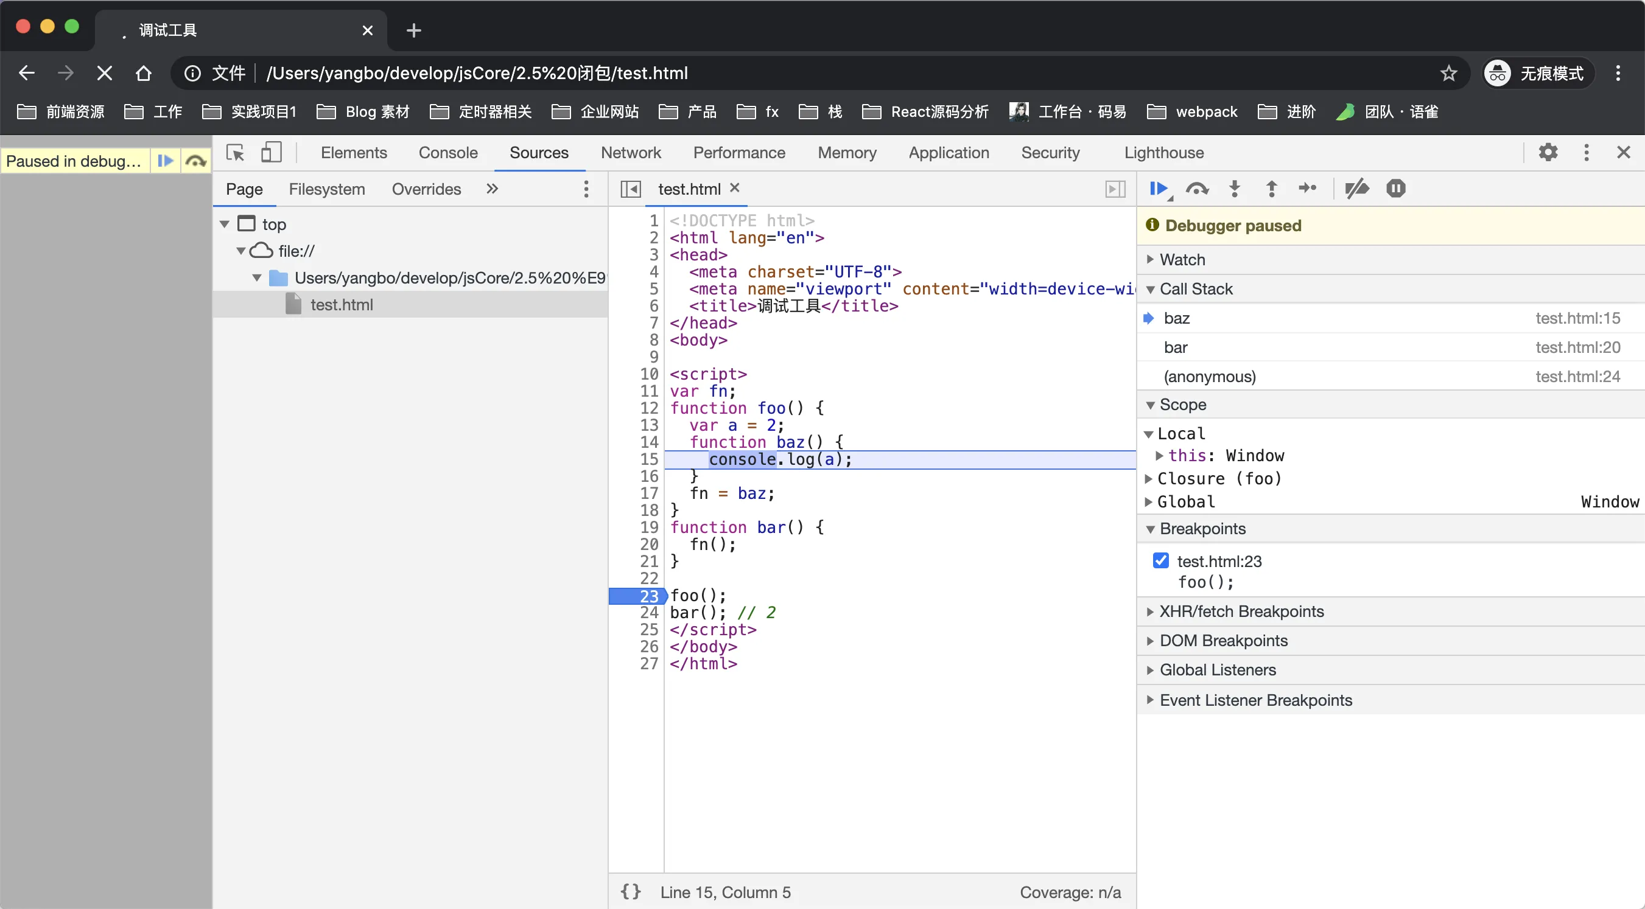The height and width of the screenshot is (909, 1645).
Task: Switch to Overrides navigator tab
Action: 426,189
